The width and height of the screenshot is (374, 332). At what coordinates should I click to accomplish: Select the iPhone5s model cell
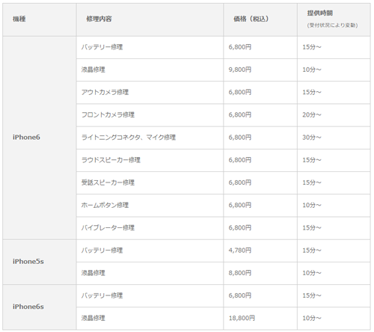click(40, 262)
